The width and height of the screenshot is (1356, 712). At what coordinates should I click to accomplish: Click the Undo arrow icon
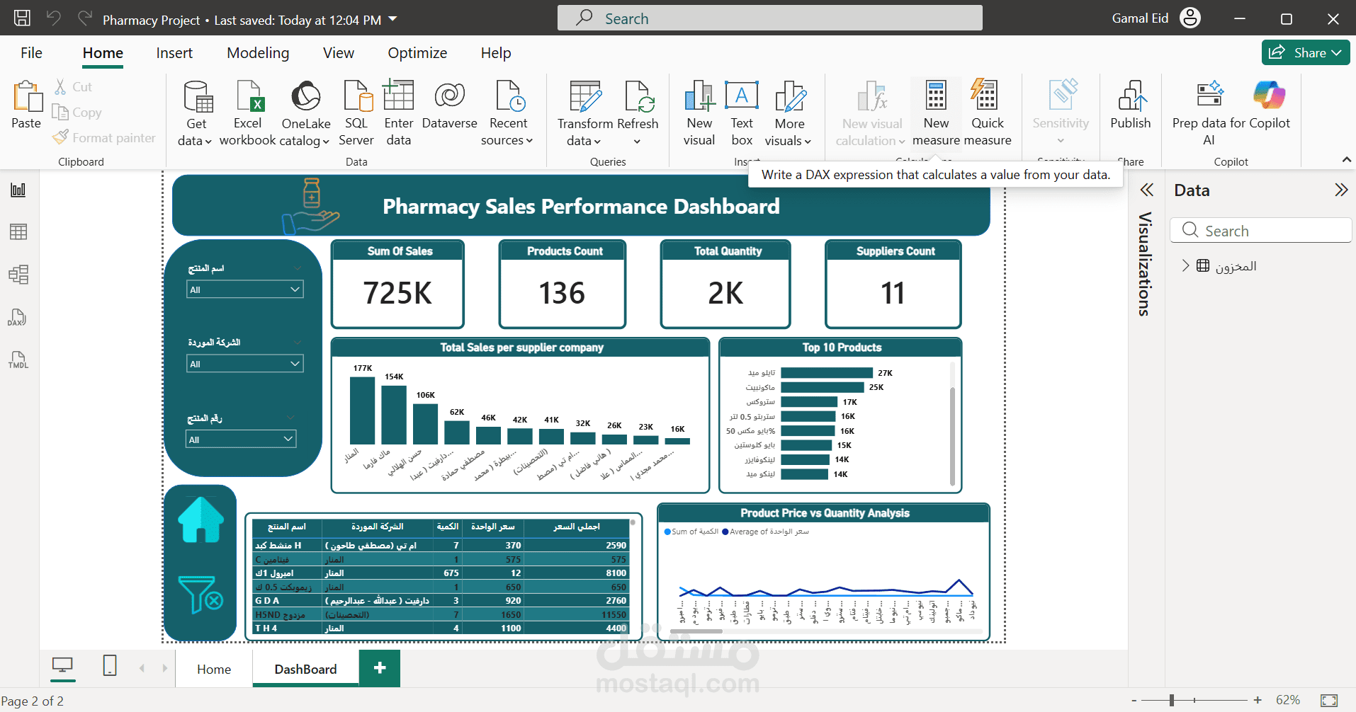54,18
